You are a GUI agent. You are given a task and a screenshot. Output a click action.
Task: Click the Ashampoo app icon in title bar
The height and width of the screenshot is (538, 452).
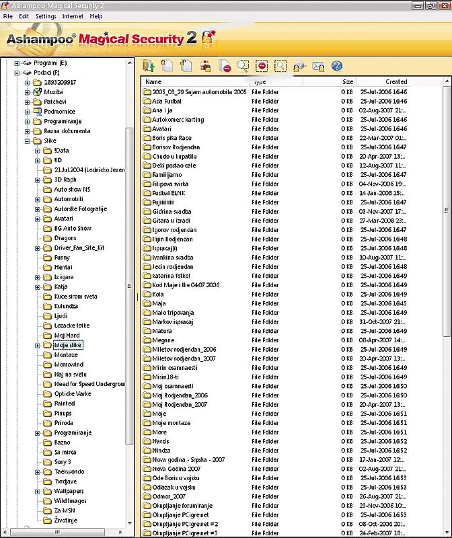(5, 5)
